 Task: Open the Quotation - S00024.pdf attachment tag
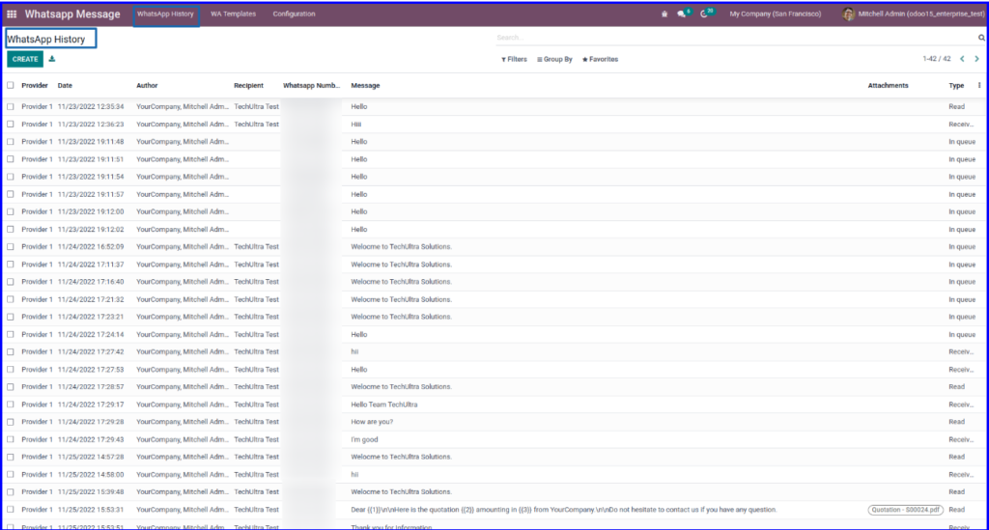[906, 510]
